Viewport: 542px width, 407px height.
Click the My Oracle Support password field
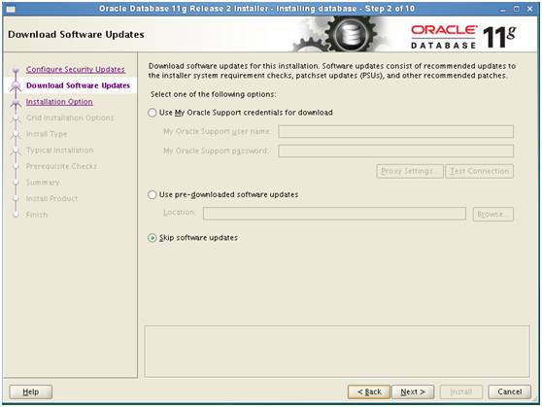point(395,151)
